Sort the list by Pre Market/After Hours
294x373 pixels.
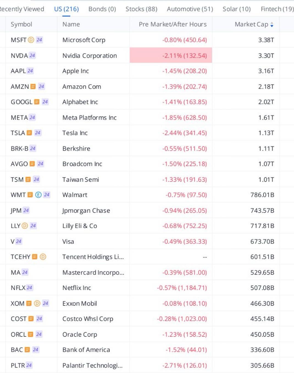click(173, 24)
